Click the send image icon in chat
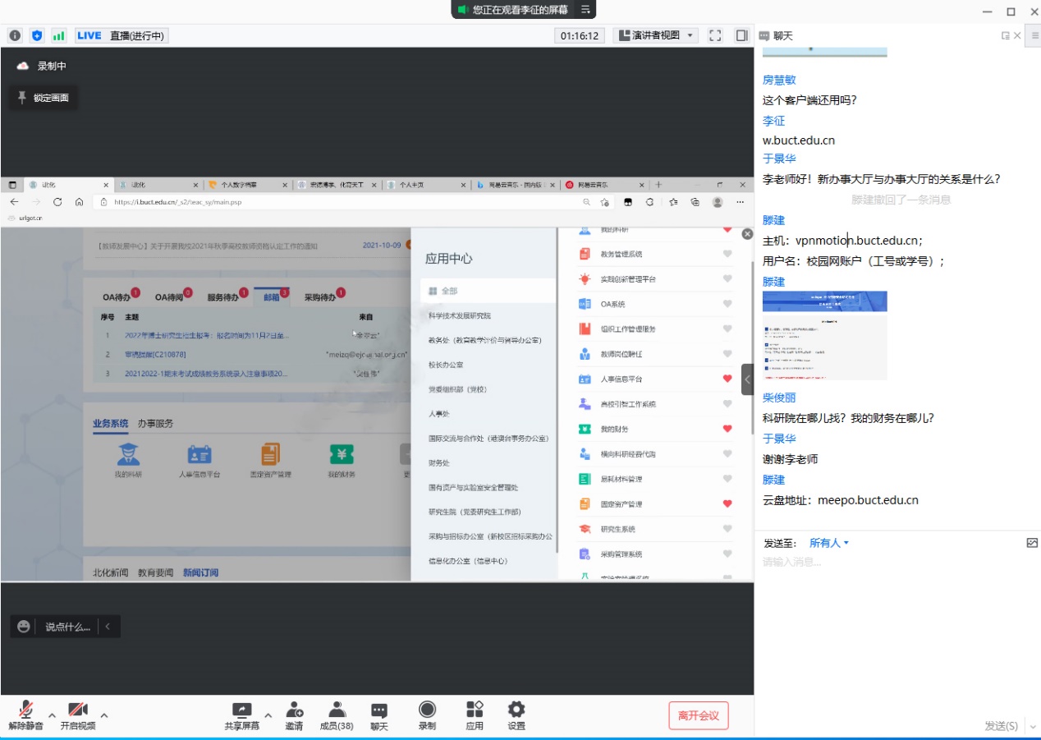 pos(1032,543)
